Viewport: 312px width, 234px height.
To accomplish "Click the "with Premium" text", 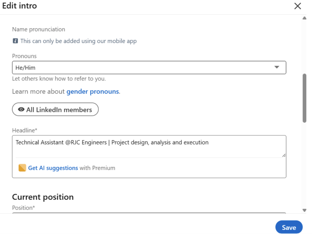I will 97,168.
